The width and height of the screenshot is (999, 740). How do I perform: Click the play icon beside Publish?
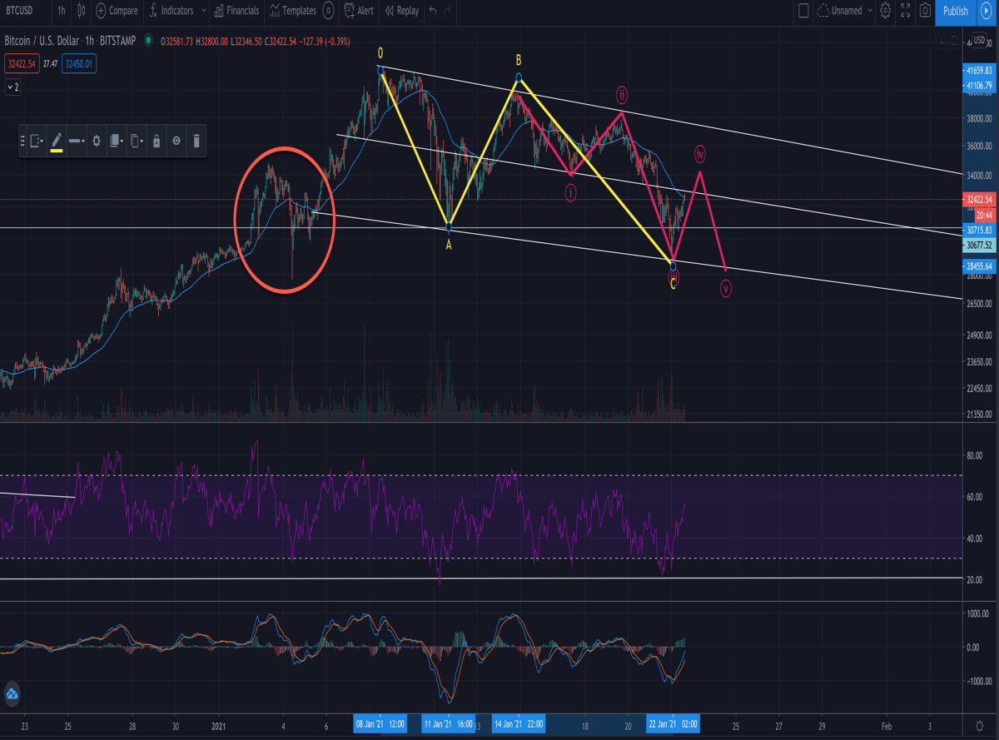pos(987,11)
